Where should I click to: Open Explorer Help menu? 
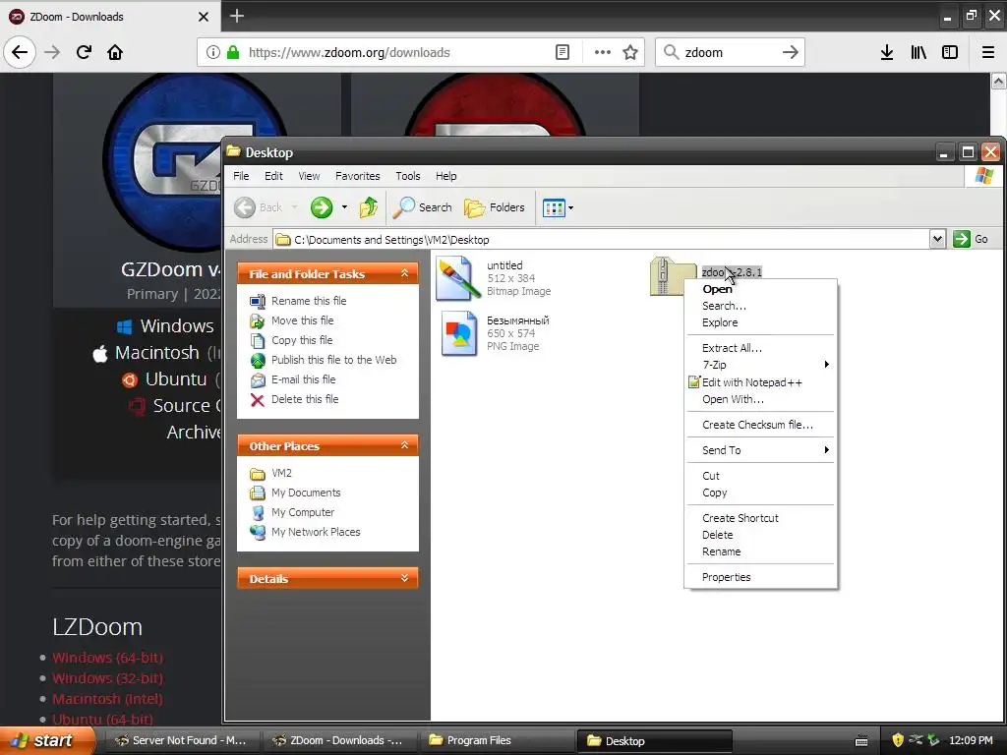pos(445,176)
